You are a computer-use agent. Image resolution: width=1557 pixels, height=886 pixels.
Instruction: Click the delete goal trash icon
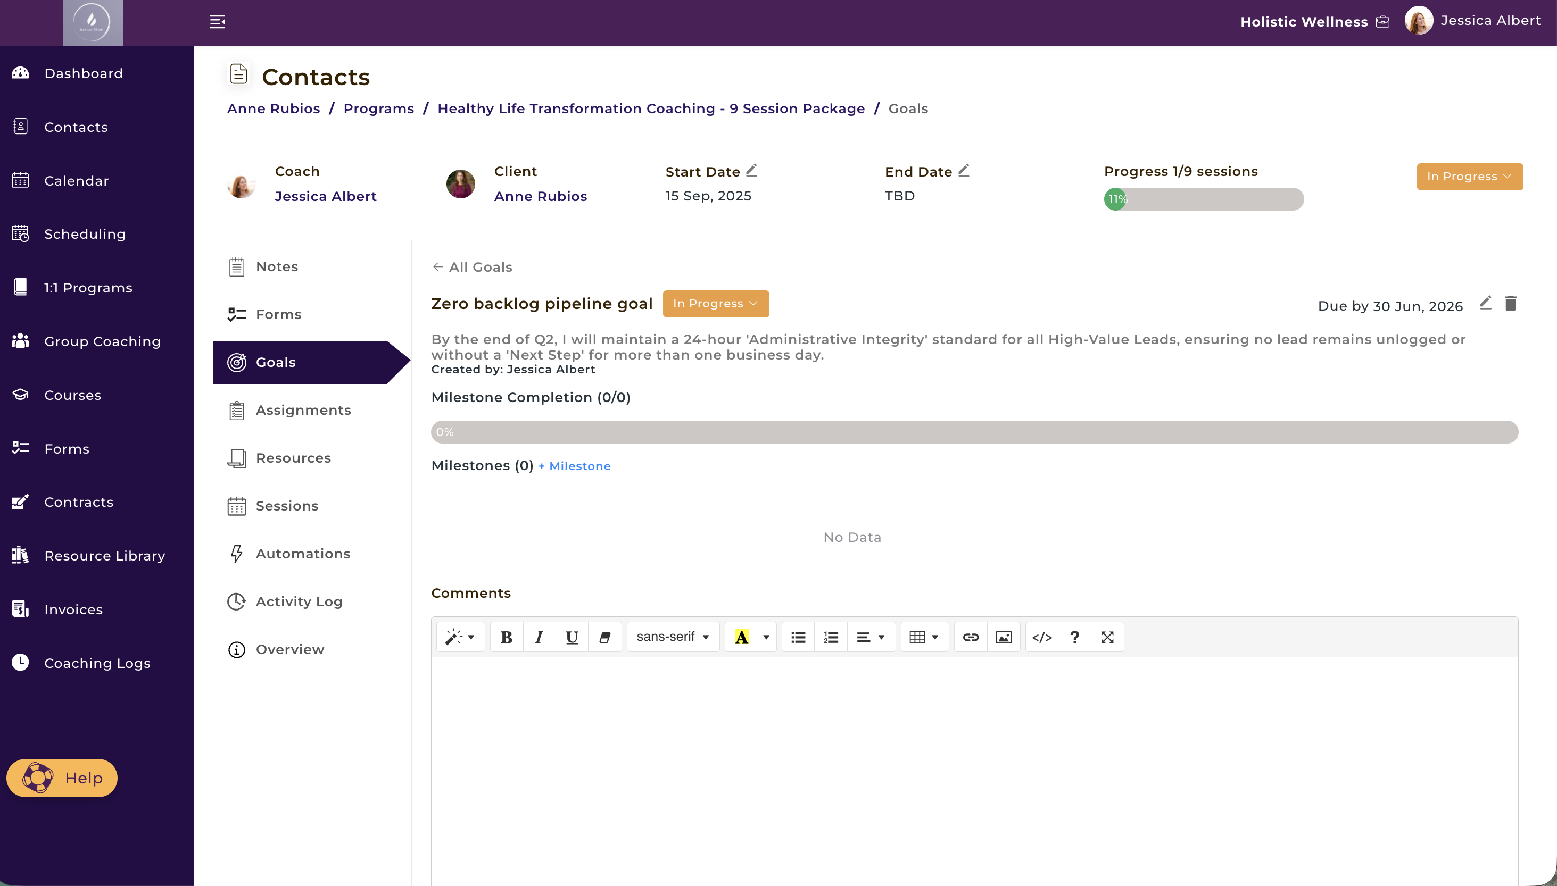click(1510, 303)
